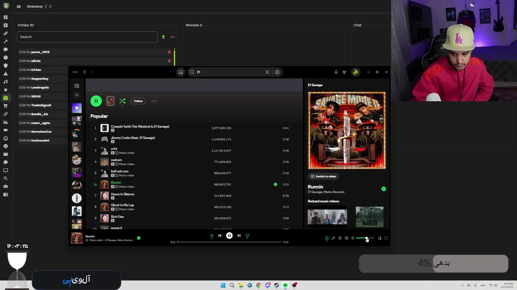Viewport: 517px width, 290px height.
Task: Toggle the Now Playing view button
Action: (x=327, y=238)
